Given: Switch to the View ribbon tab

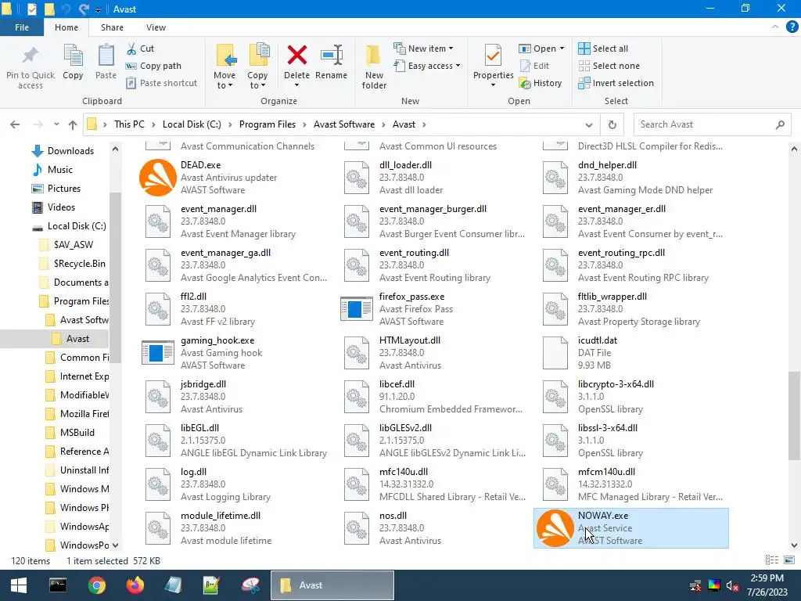Looking at the screenshot, I should tap(156, 27).
